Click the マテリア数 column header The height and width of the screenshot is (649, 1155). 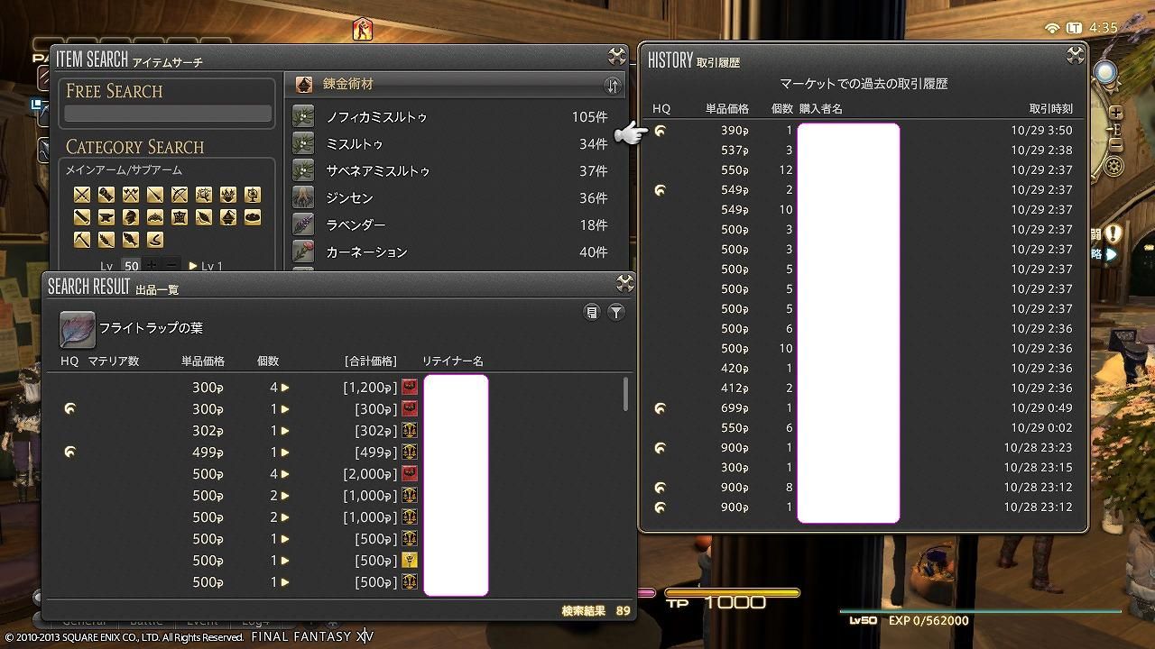pos(114,361)
